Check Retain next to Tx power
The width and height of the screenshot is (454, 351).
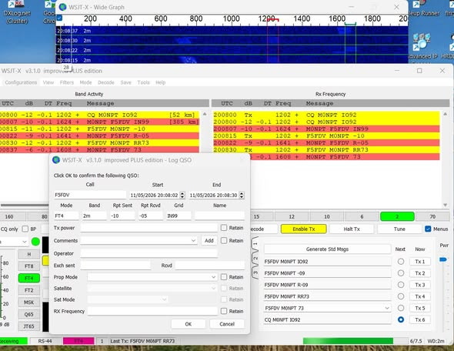click(224, 228)
